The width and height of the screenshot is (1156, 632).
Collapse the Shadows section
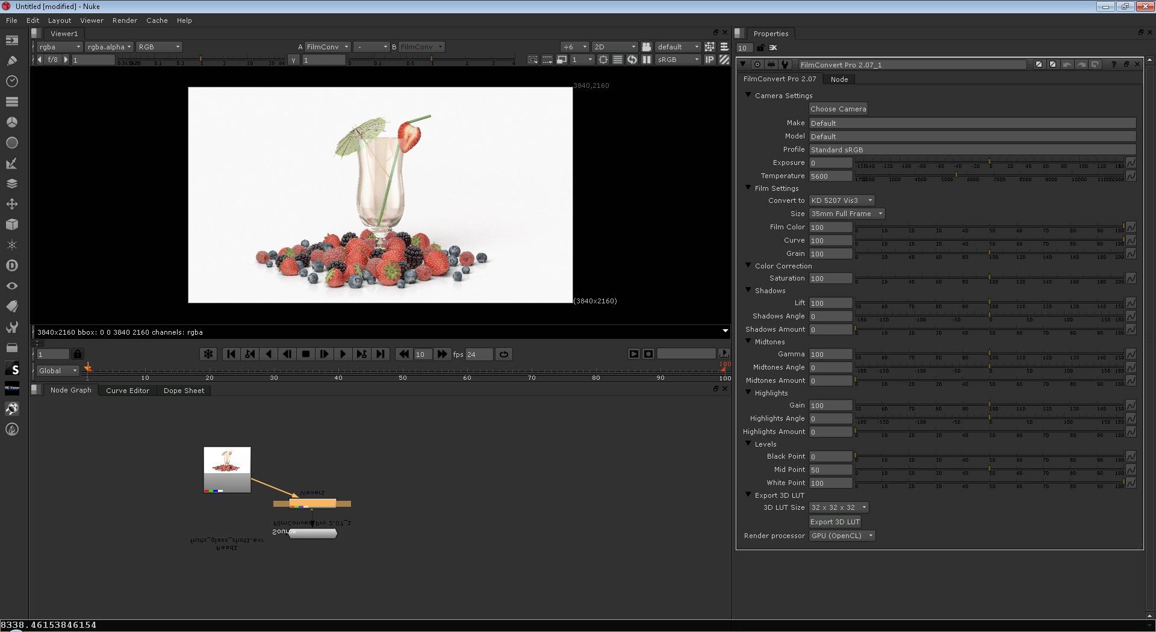(748, 290)
